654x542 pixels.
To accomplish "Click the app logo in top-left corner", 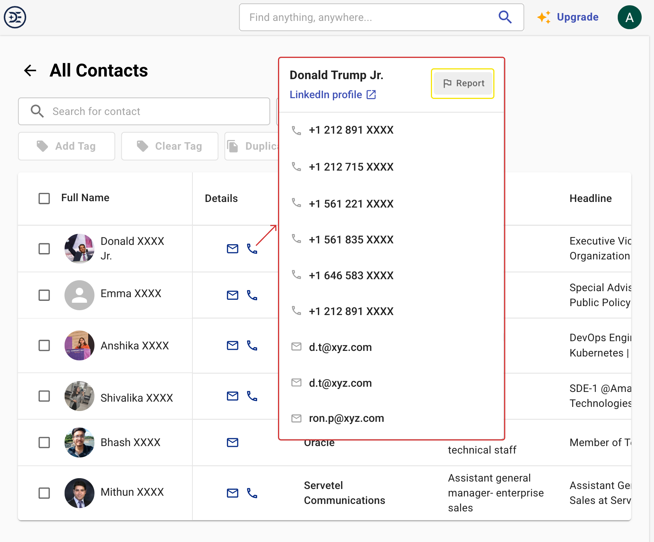I will (x=15, y=17).
